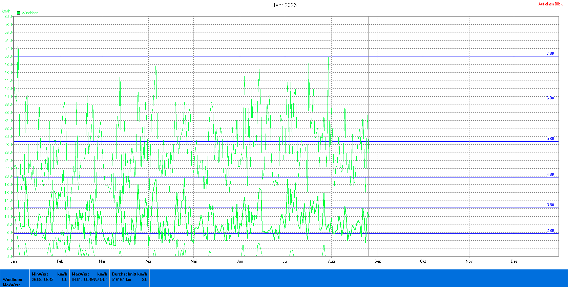
Task: Select the '24.0' y-axis tick label
Action: [8, 161]
